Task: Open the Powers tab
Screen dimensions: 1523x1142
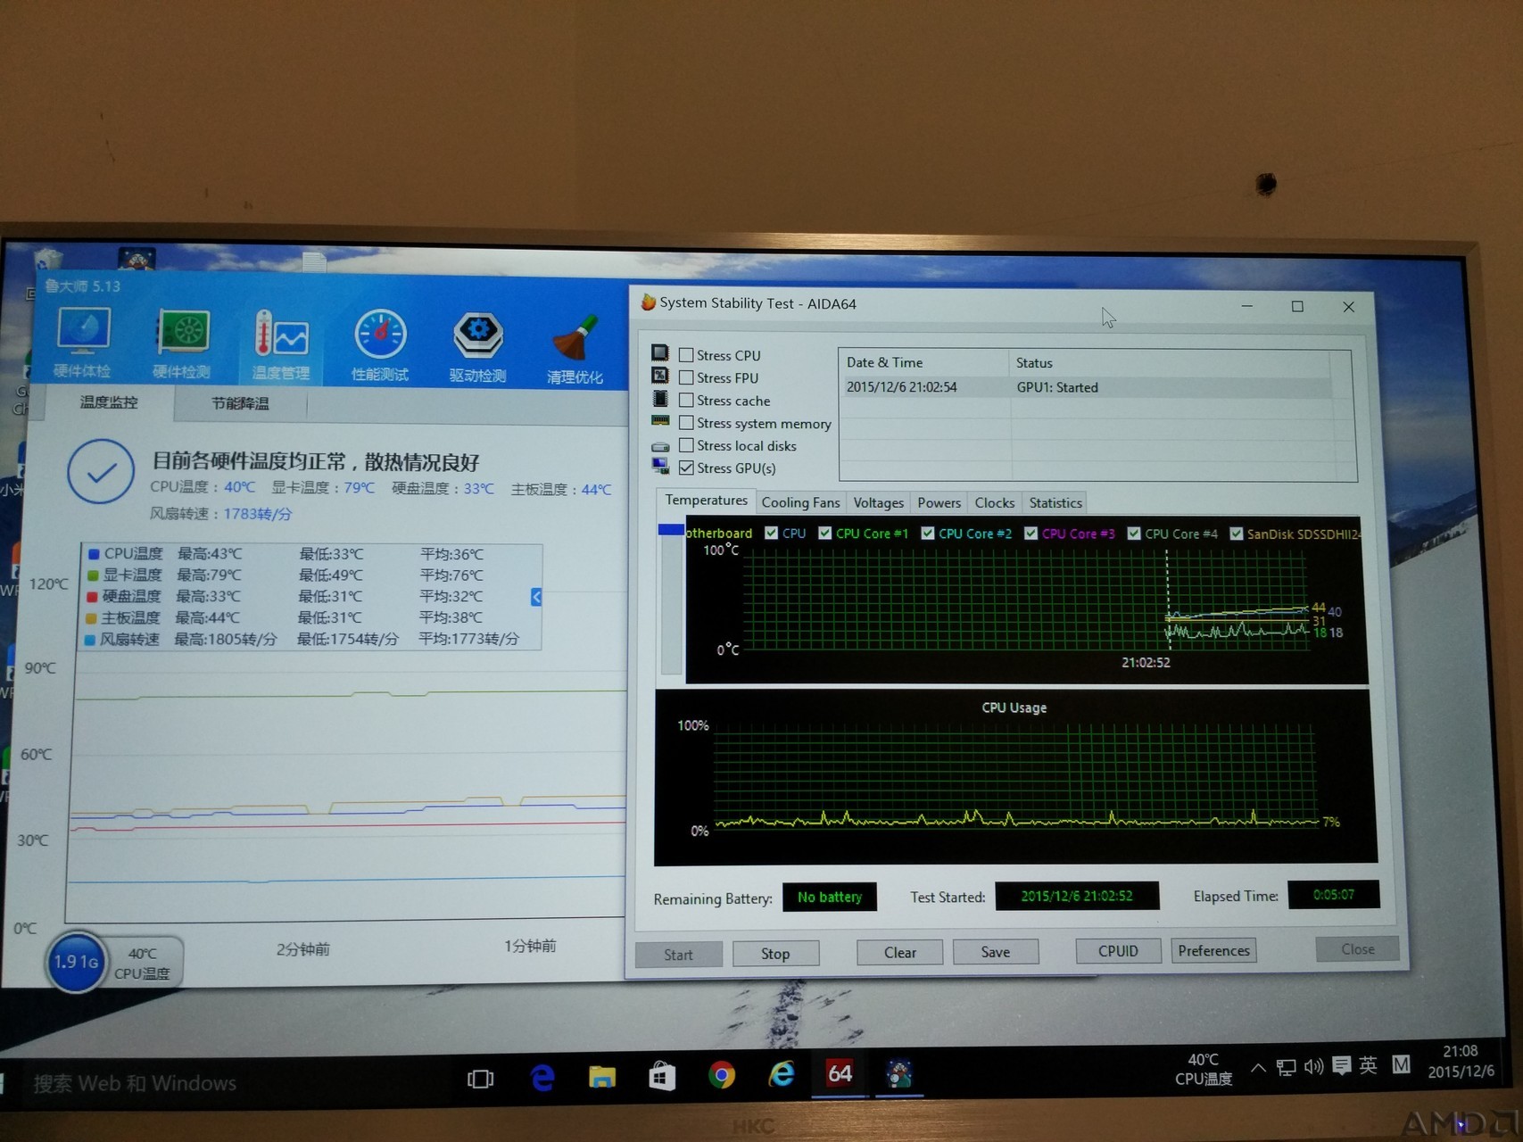Action: coord(939,503)
